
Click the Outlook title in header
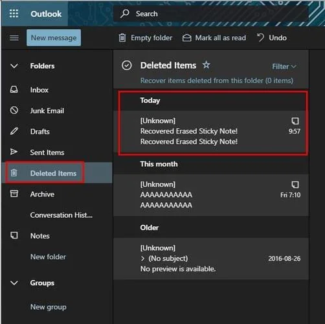[x=46, y=14]
